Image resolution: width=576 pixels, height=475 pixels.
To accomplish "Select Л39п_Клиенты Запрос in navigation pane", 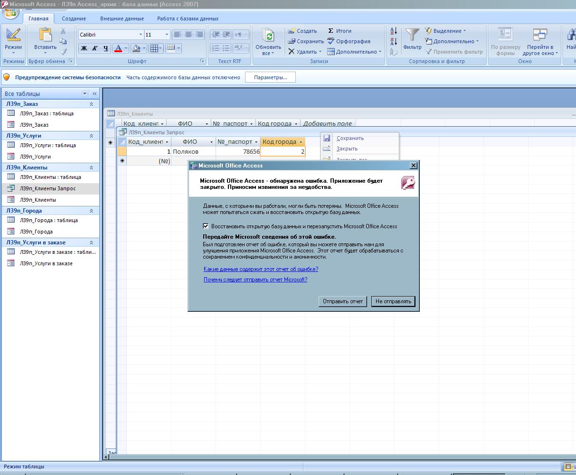I will (51, 188).
